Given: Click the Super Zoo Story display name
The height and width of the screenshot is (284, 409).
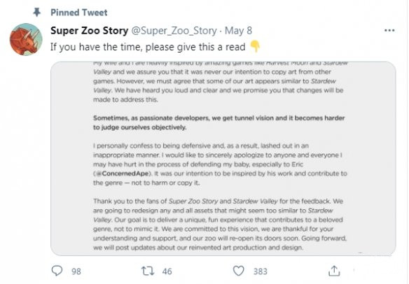Looking at the screenshot, I should [89, 31].
